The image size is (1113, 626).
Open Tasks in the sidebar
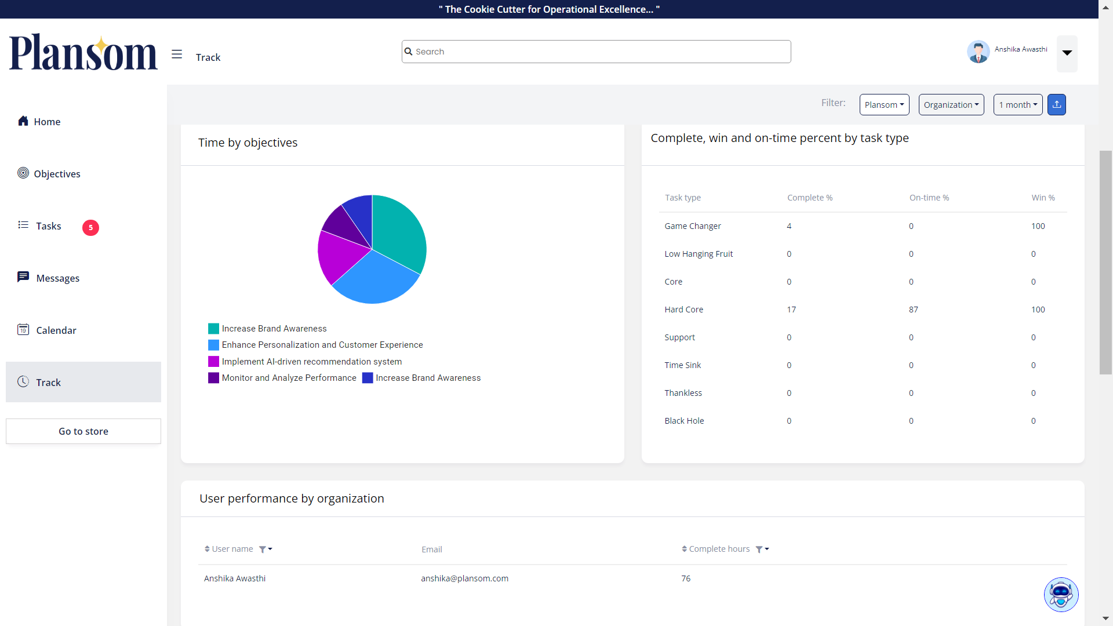[49, 226]
